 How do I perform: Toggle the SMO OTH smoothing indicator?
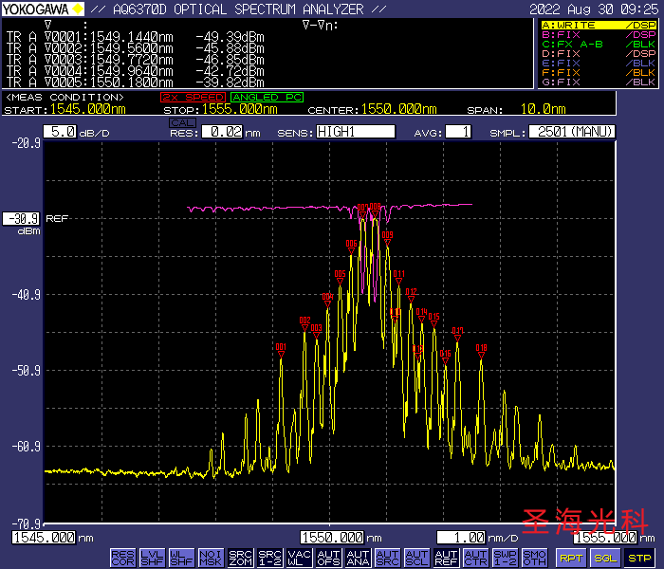click(534, 558)
